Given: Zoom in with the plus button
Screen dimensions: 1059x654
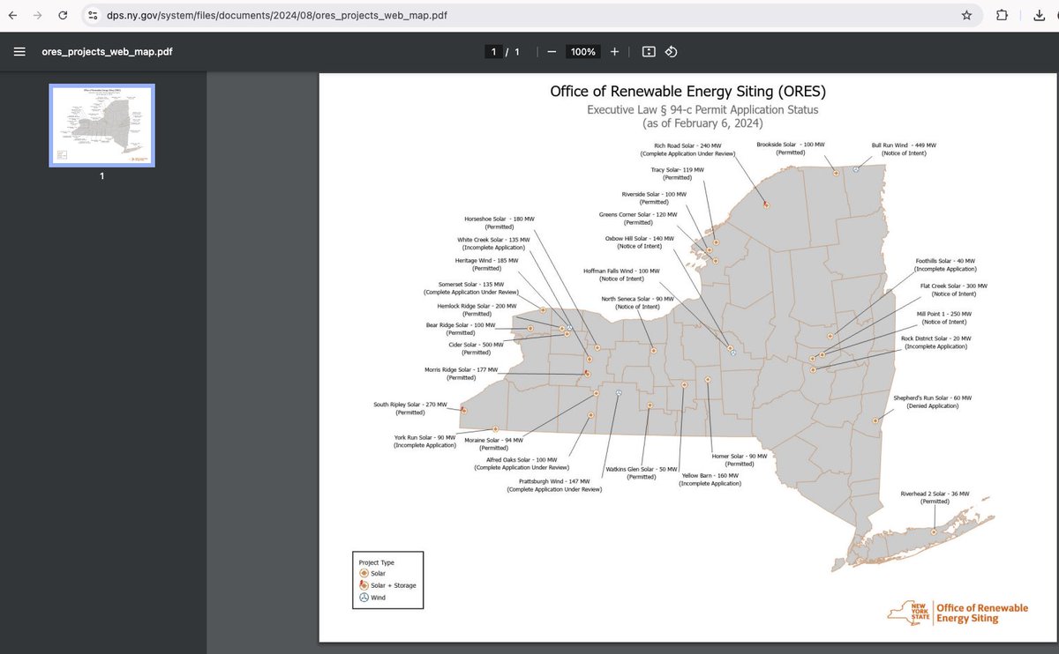Looking at the screenshot, I should [615, 52].
